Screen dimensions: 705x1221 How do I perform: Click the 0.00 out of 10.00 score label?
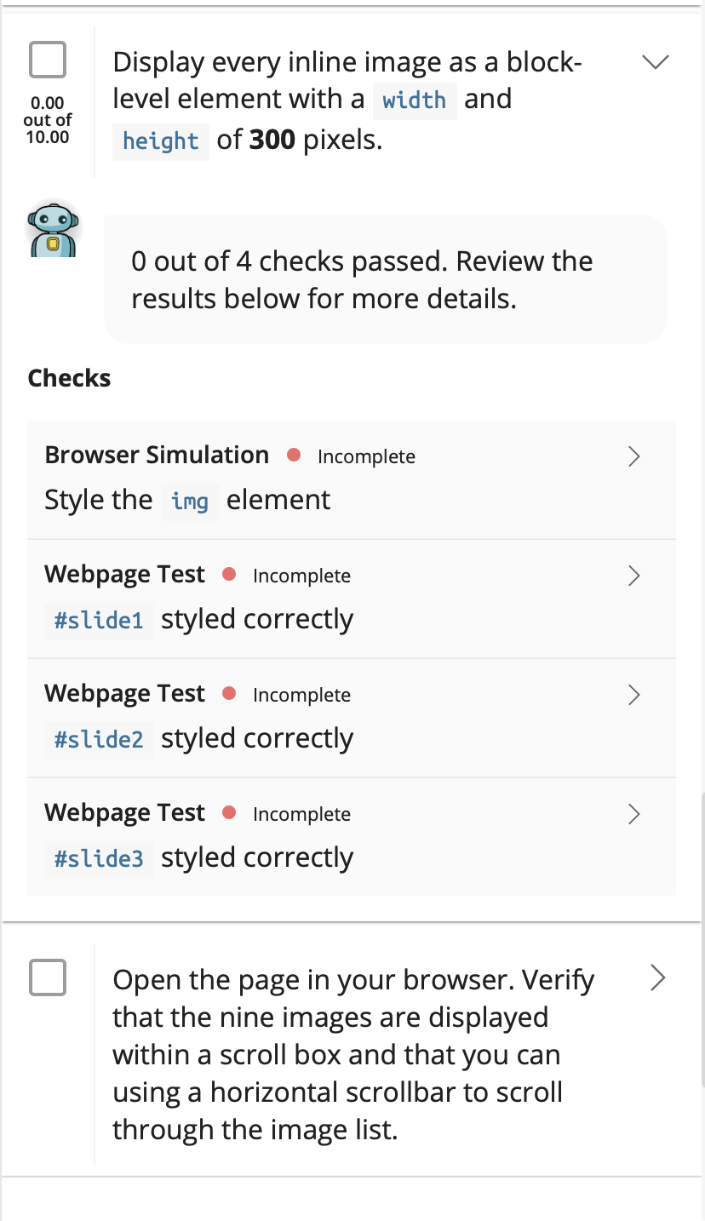click(x=48, y=120)
